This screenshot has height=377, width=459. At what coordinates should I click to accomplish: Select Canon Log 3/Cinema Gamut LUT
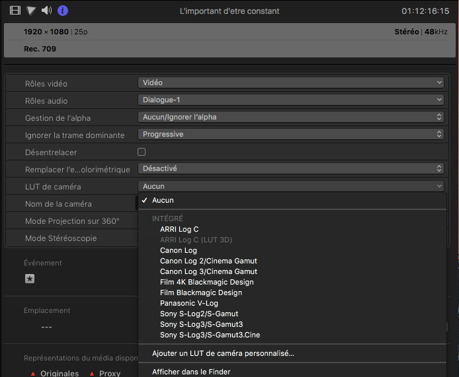coord(208,271)
